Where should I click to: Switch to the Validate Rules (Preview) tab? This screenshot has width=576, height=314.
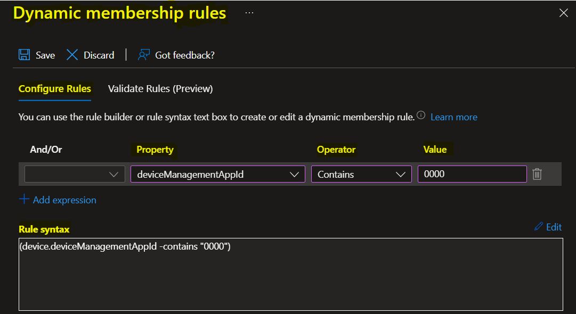click(x=160, y=89)
